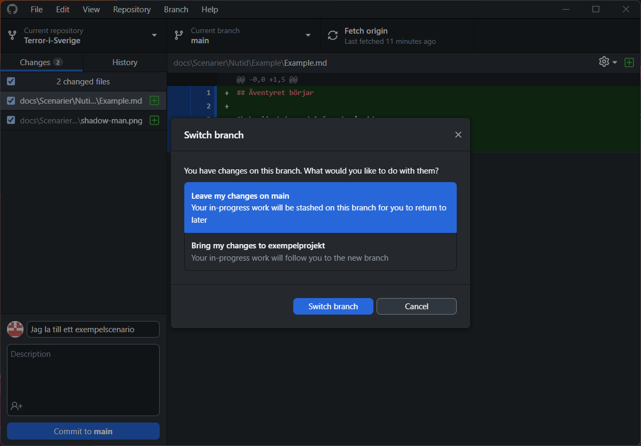
Task: Maximize the GitHub Desktop window
Action: [x=596, y=9]
